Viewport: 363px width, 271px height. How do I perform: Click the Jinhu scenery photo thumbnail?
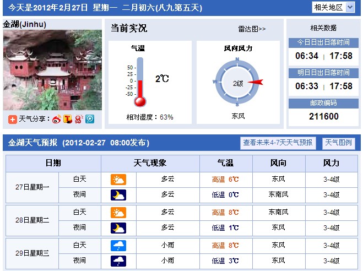(x=52, y=71)
